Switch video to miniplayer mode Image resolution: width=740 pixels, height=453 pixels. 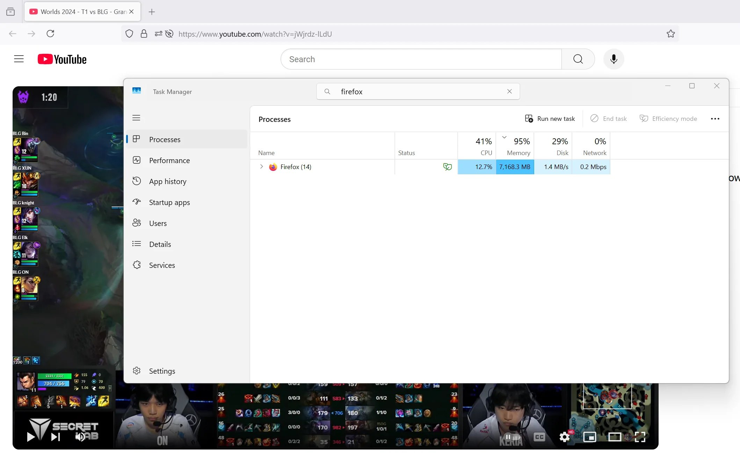590,437
